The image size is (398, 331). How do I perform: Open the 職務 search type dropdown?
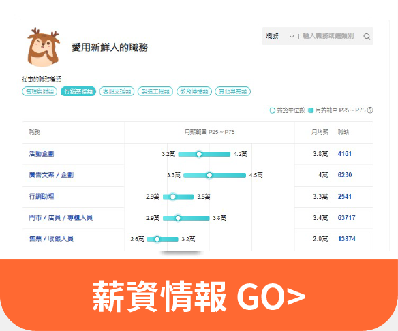click(280, 36)
